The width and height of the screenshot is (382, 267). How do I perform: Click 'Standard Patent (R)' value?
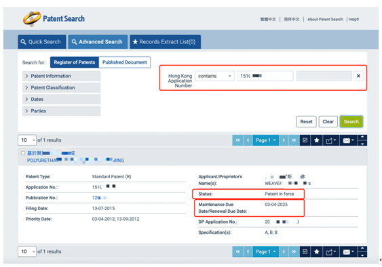(111, 177)
